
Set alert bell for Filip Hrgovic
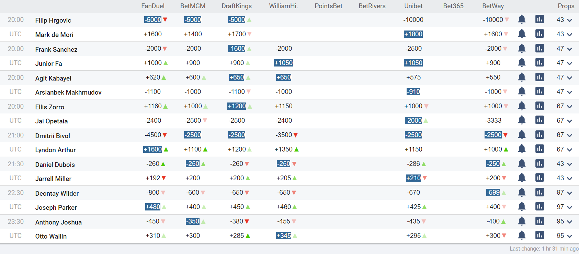522,20
